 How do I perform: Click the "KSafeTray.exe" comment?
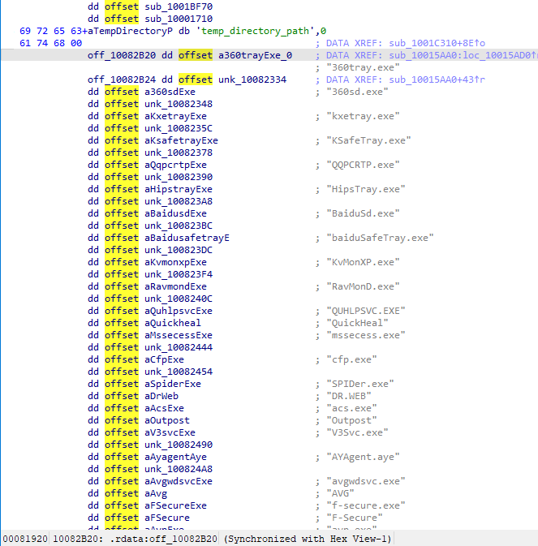click(368, 140)
